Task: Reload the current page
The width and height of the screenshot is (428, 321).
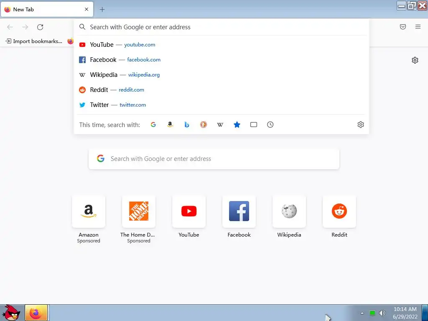Action: (40, 27)
